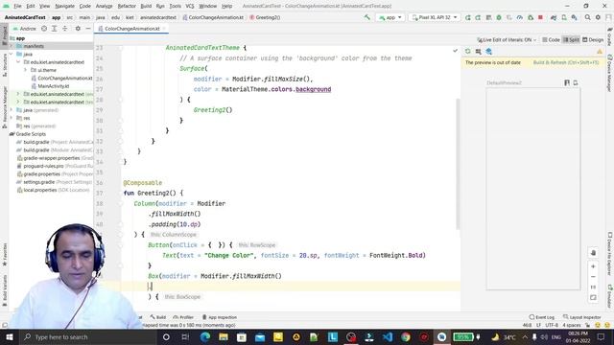Expand the res folder
Viewport: 614px width, 345px height.
12,118
